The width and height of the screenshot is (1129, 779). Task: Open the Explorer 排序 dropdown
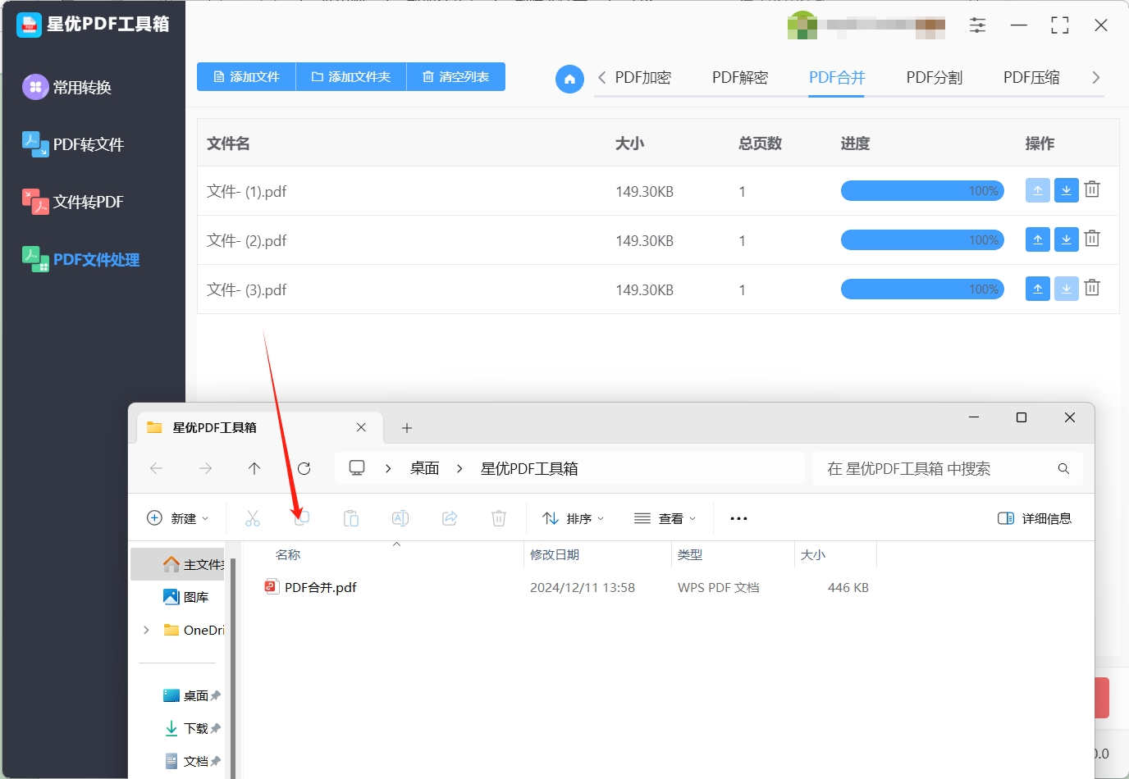point(574,518)
